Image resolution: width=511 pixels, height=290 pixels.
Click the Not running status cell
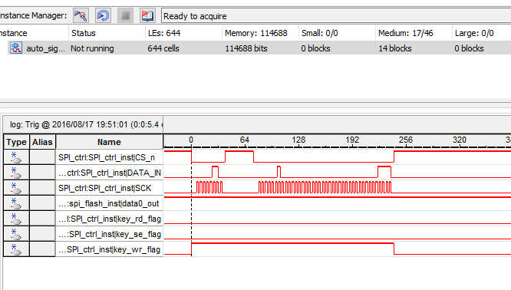click(92, 48)
